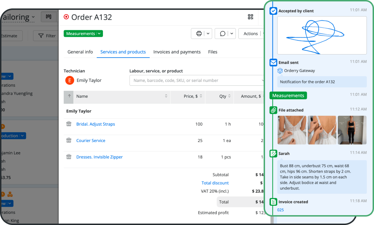The image size is (374, 225).
Task: Open the first dress back photo thumbnail
Action: tap(292, 130)
